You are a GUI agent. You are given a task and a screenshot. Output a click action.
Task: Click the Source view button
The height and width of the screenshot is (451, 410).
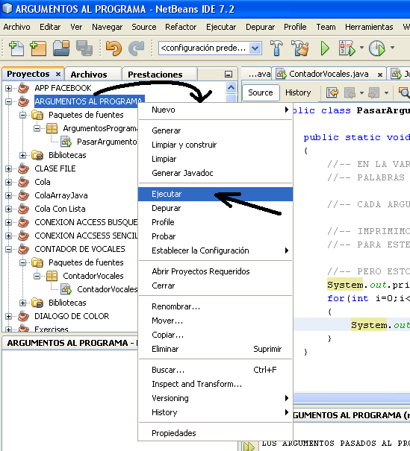click(261, 92)
